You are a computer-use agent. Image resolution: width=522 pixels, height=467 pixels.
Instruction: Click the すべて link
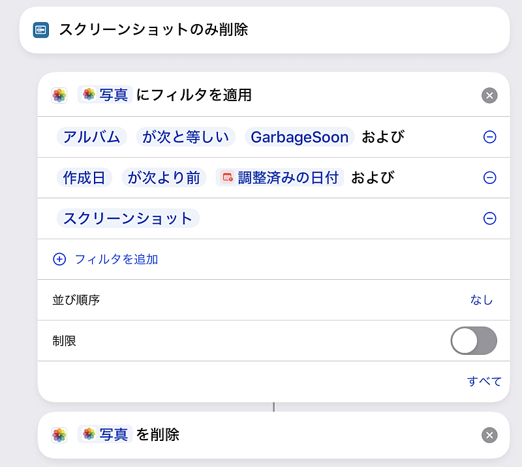(484, 381)
